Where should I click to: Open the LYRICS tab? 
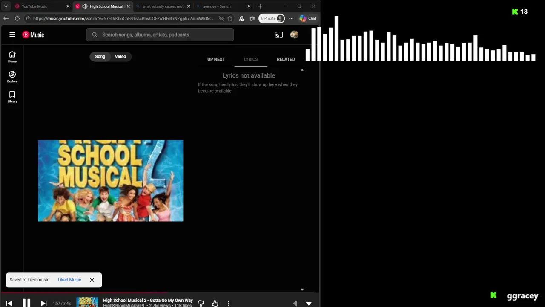[251, 59]
